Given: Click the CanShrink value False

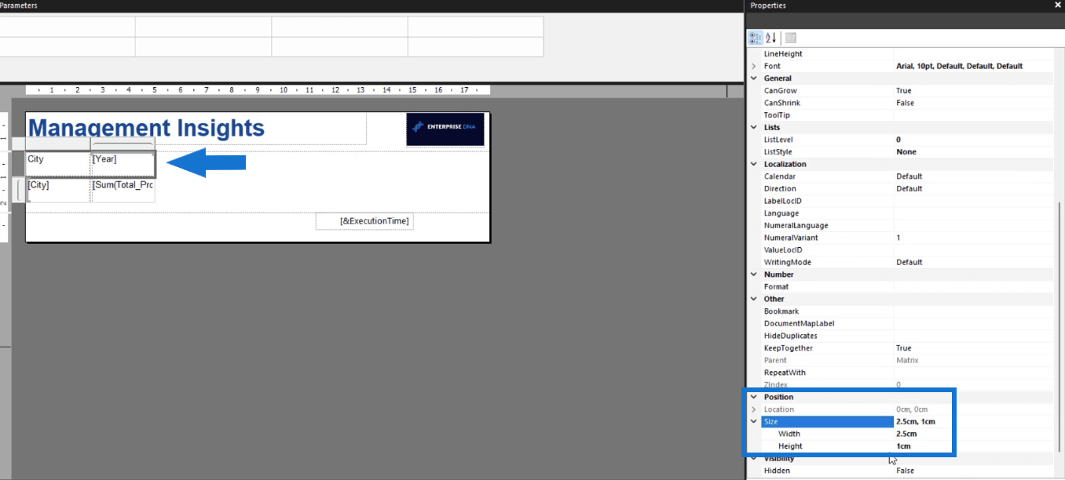Looking at the screenshot, I should point(974,103).
